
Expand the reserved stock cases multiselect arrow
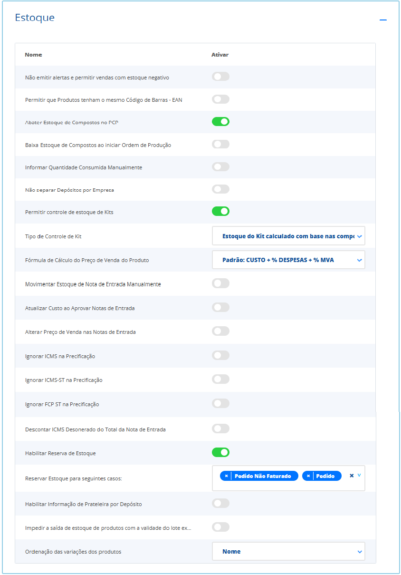tap(359, 475)
